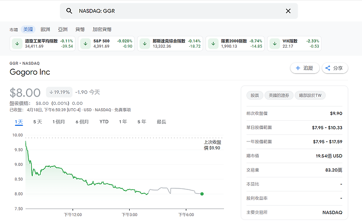Click the 股利收益率 label
This screenshot has height=222, width=362.
click(257, 198)
